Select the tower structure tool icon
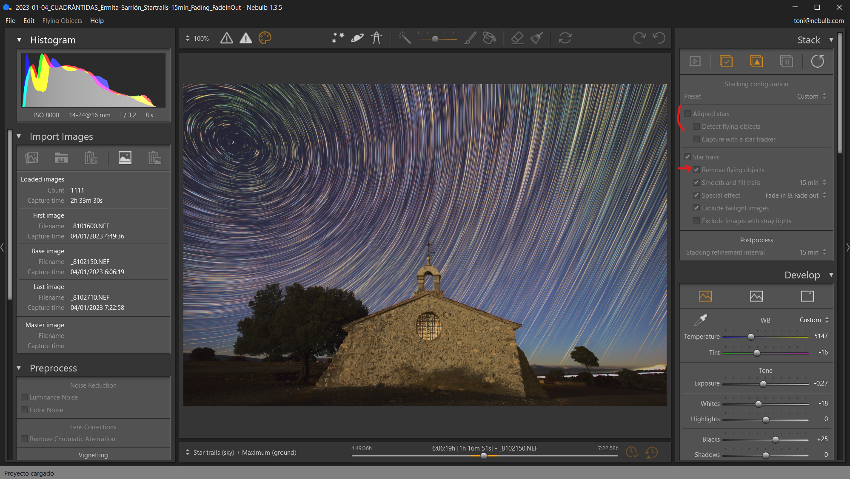 [x=377, y=38]
